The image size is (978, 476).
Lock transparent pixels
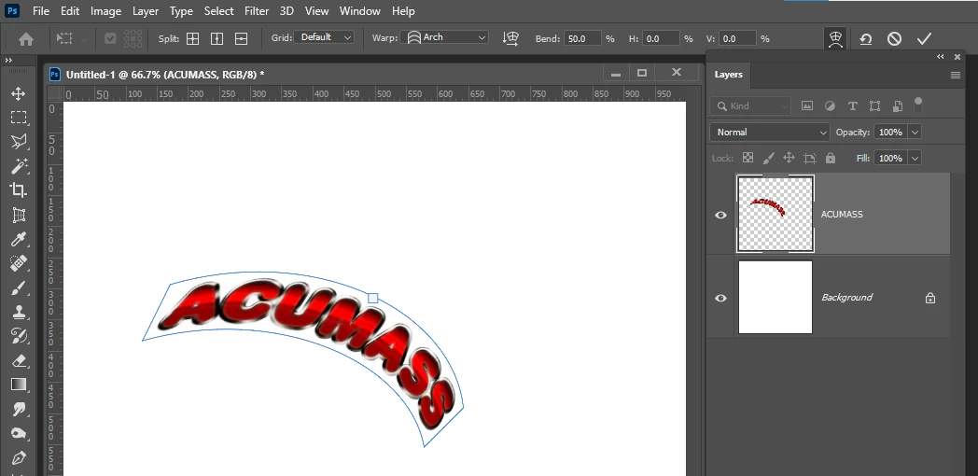[x=747, y=158]
